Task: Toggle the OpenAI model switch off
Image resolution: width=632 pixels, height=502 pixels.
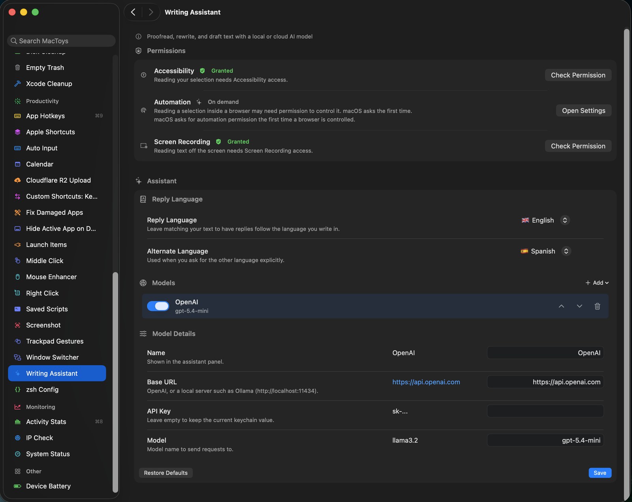Action: pos(158,306)
